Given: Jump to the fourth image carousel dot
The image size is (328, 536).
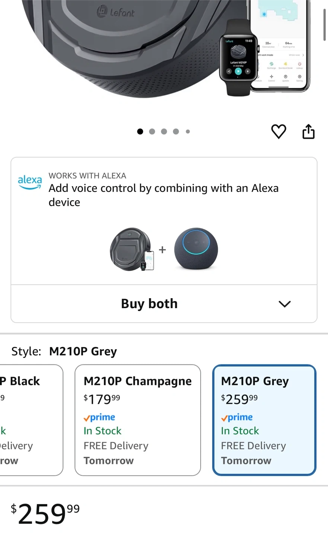Looking at the screenshot, I should (176, 131).
